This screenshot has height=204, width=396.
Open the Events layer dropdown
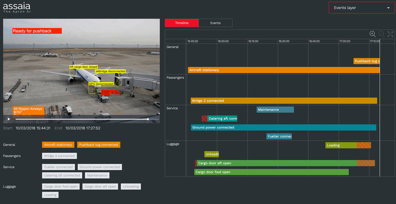click(x=362, y=8)
